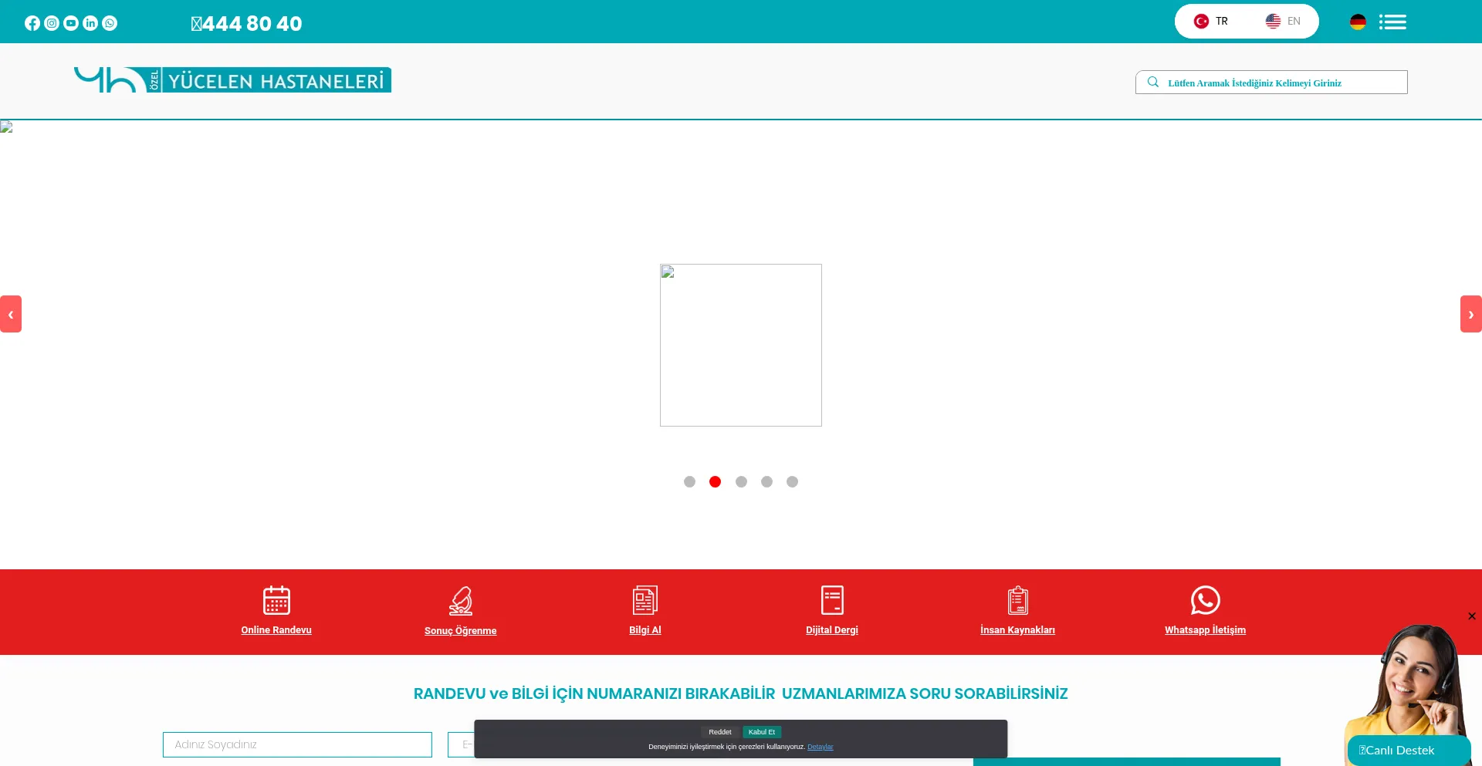Switch the language to TR
This screenshot has width=1482, height=766.
1211,22
